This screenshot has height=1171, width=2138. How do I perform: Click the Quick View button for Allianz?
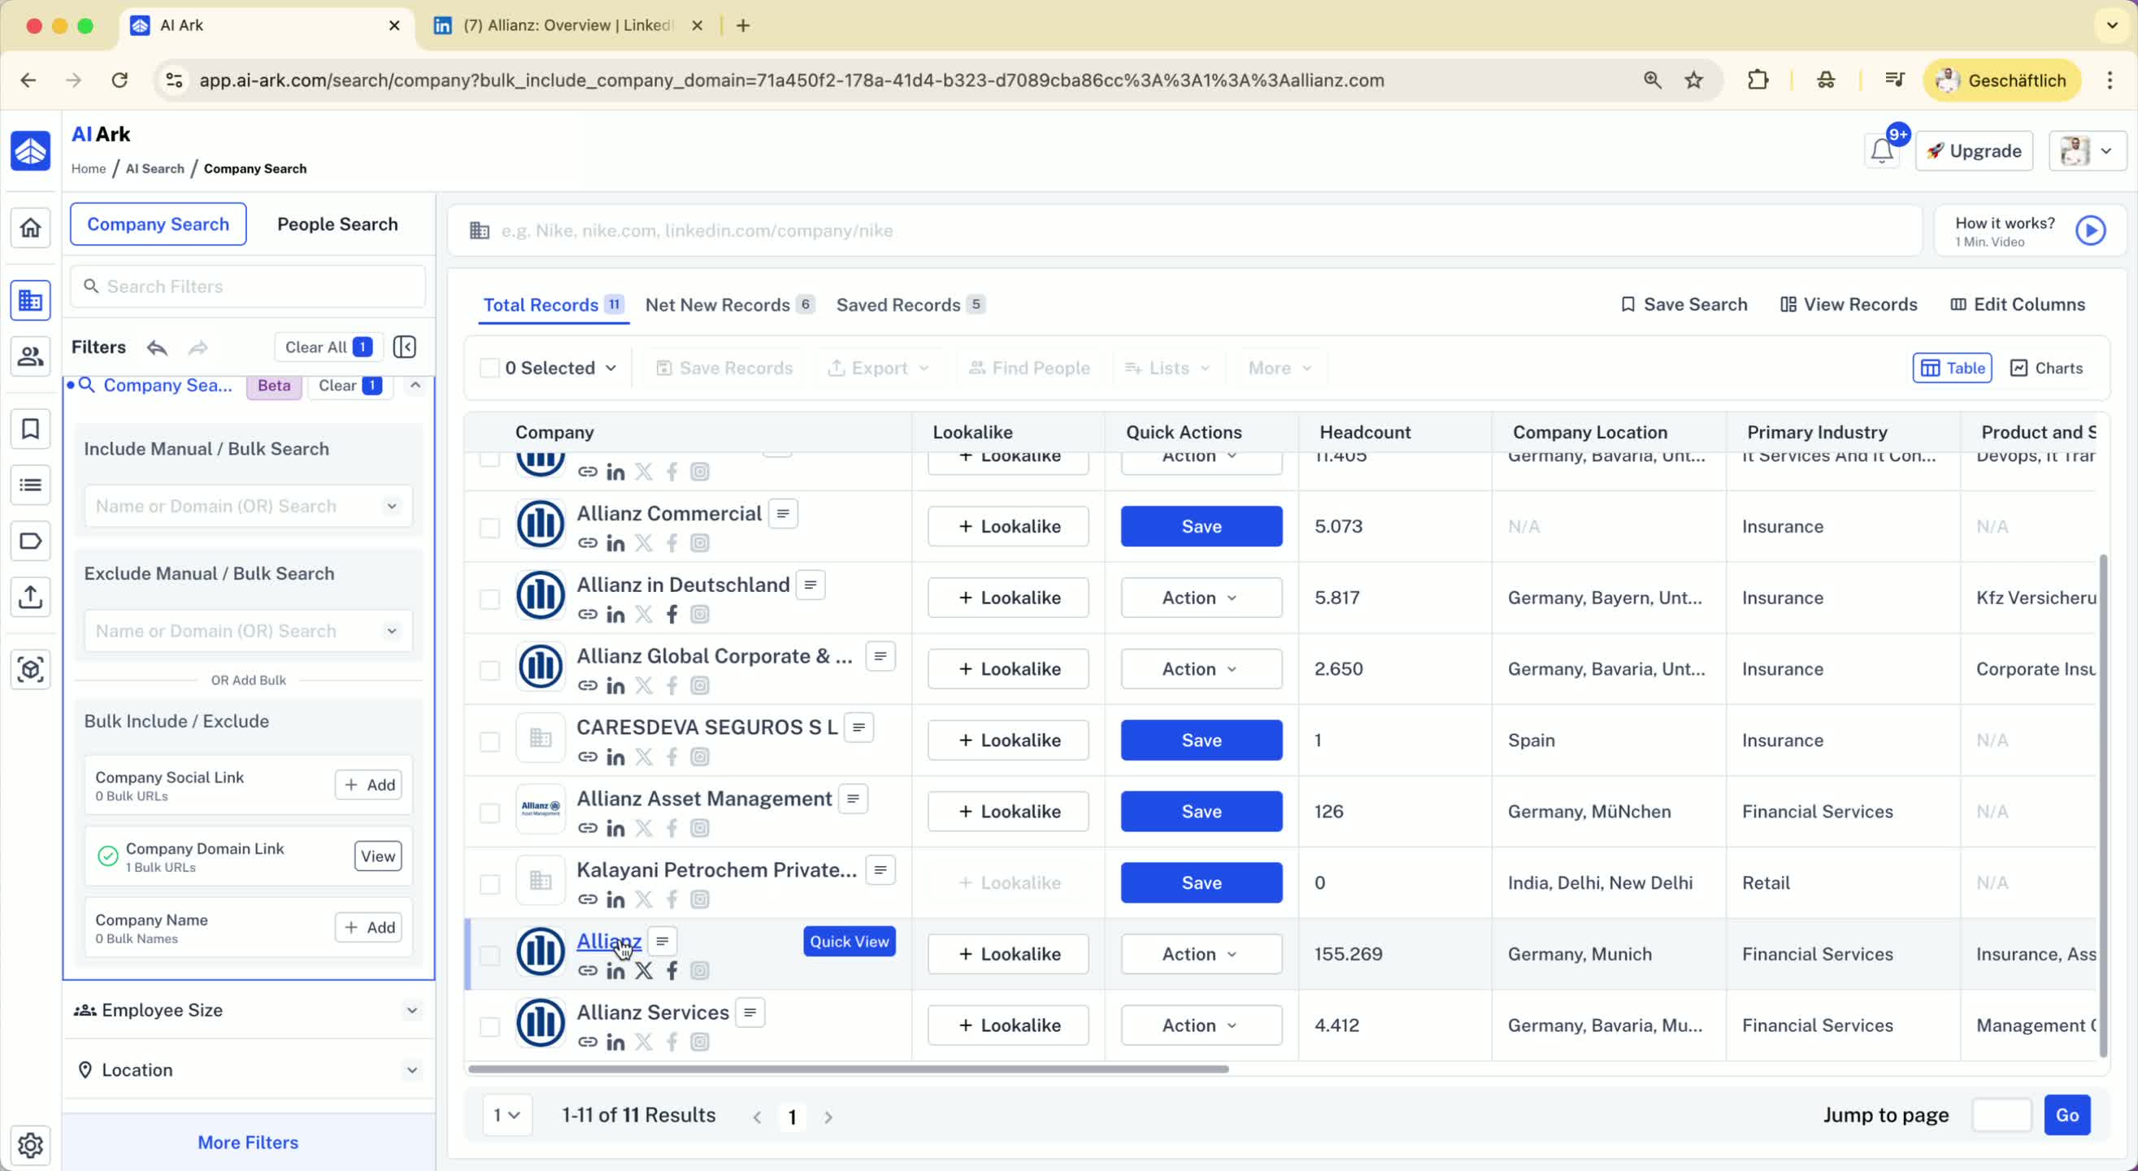[848, 941]
